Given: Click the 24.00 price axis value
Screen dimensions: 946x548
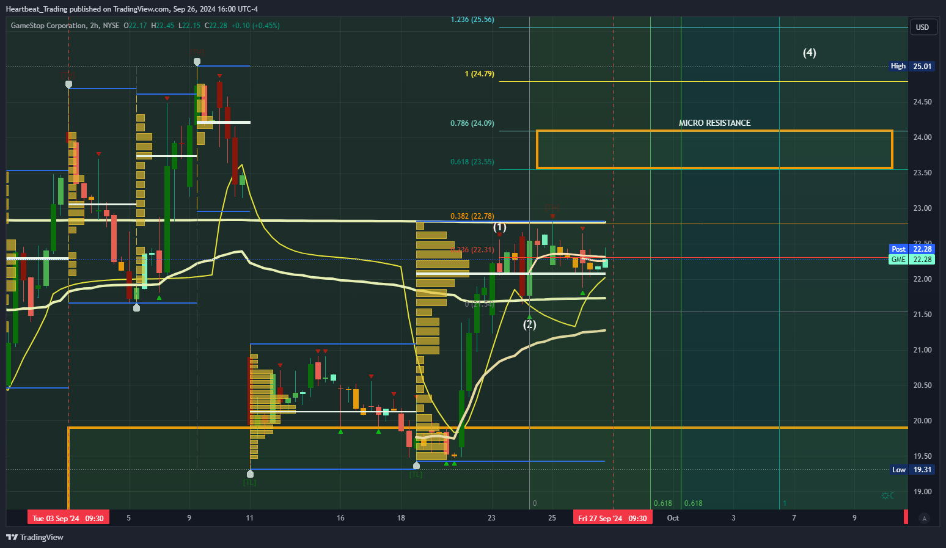Looking at the screenshot, I should (x=922, y=137).
